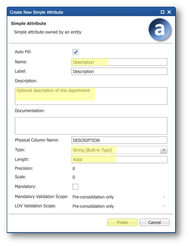Enable the Mandatory checkbox

point(75,186)
